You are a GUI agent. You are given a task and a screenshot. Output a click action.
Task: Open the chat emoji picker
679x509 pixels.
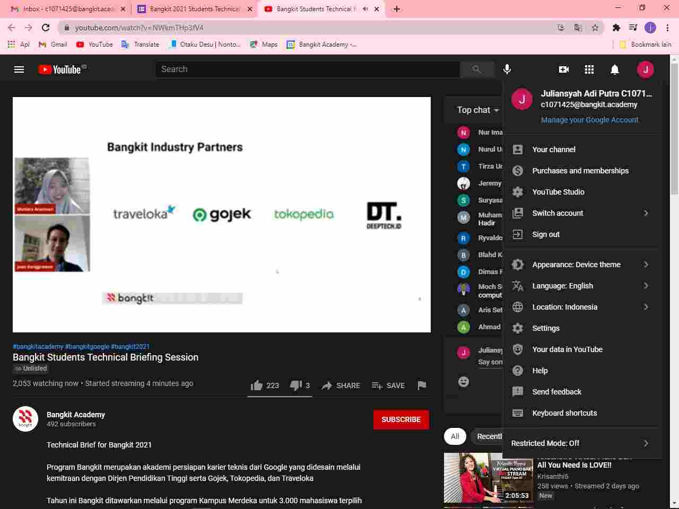click(464, 382)
